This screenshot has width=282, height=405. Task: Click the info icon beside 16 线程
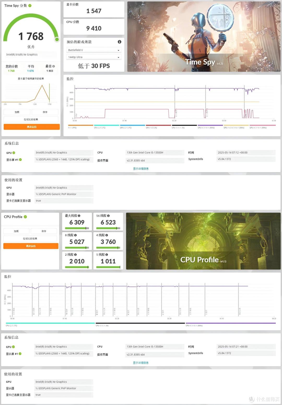[x=108, y=216]
